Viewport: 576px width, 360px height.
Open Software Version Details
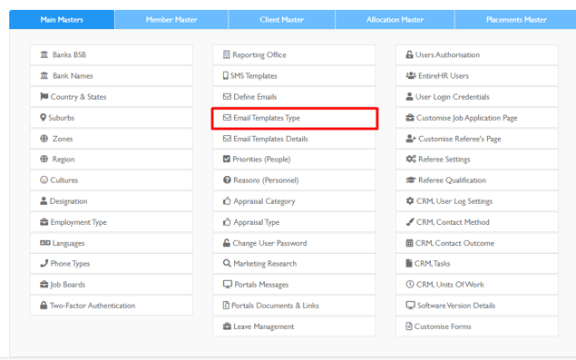point(477,306)
